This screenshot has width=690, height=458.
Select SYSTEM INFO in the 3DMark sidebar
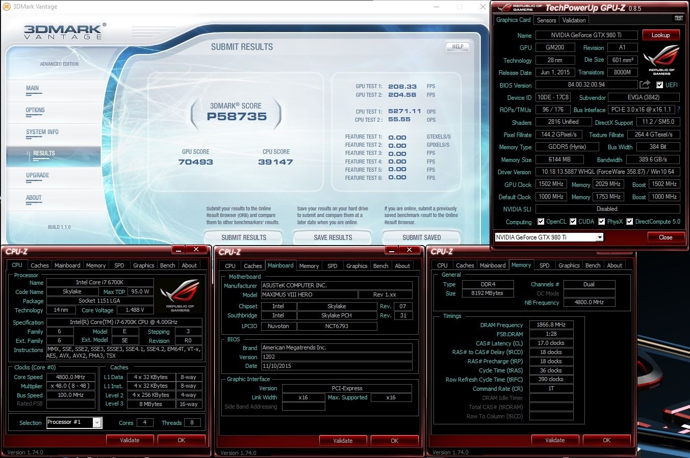coord(43,132)
